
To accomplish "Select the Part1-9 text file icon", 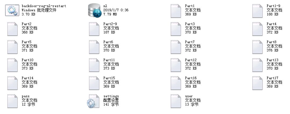I will tap(258, 11).
